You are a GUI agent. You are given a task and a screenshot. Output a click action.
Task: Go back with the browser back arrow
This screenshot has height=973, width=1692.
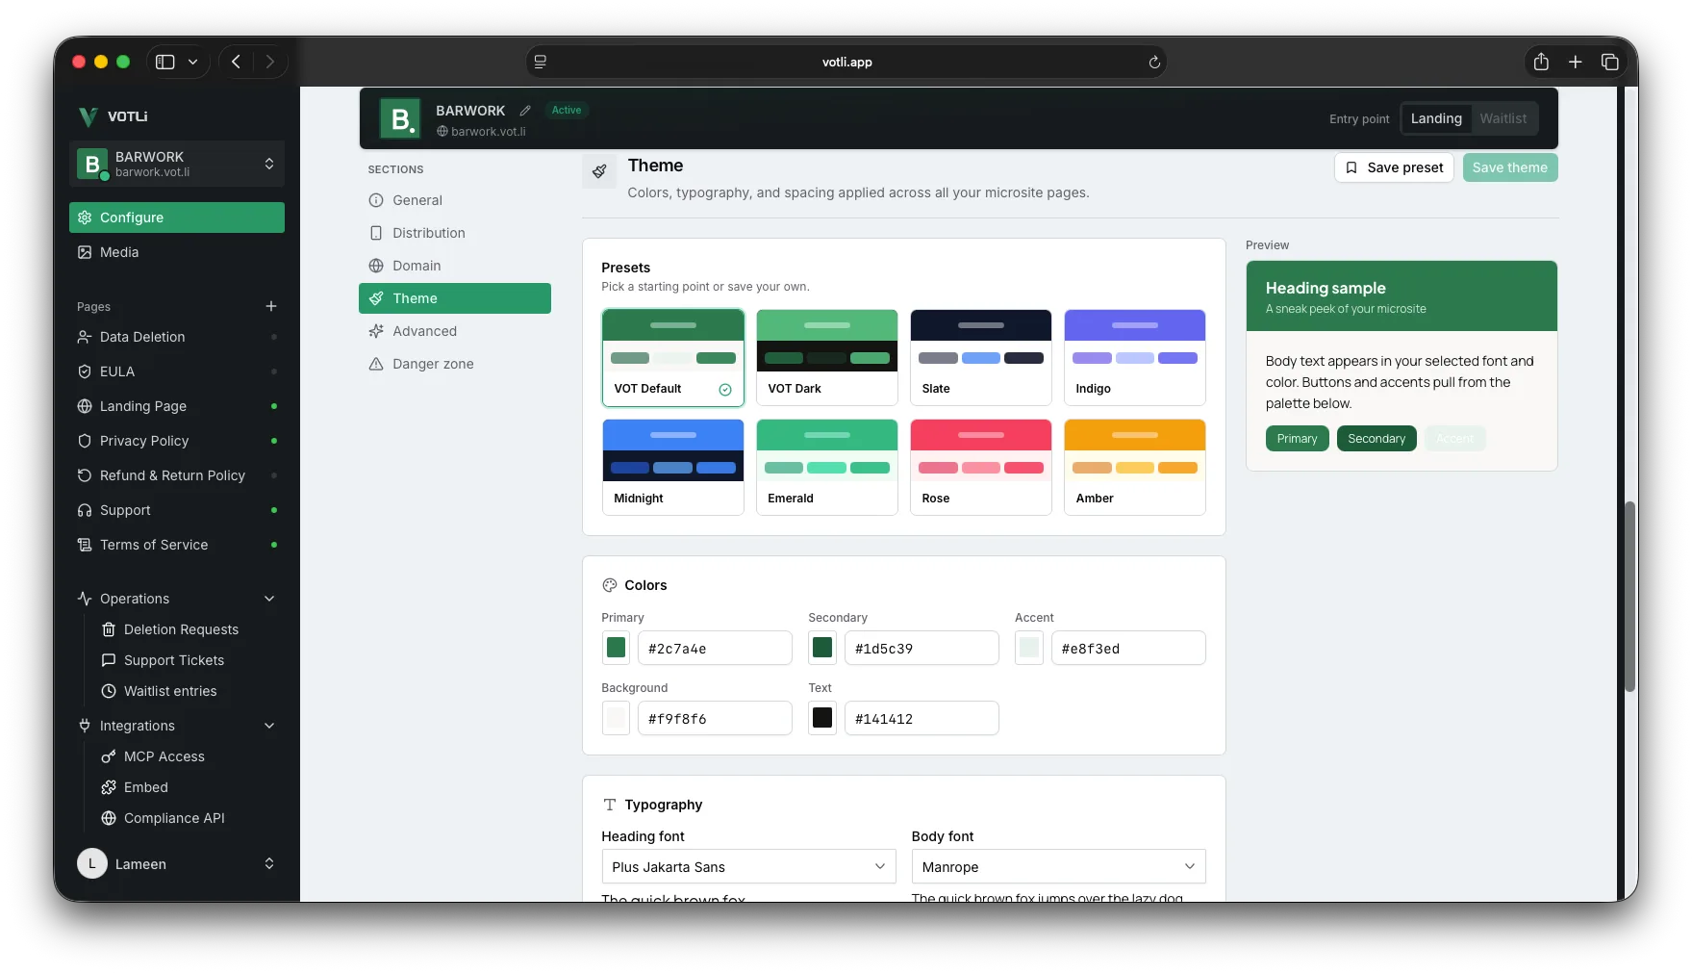236,62
